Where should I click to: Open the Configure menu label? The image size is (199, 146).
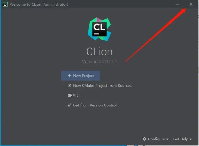pyautogui.click(x=156, y=139)
